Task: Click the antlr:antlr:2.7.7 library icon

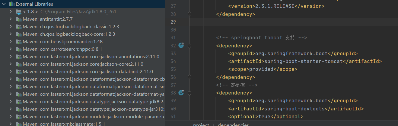Action: (18, 19)
